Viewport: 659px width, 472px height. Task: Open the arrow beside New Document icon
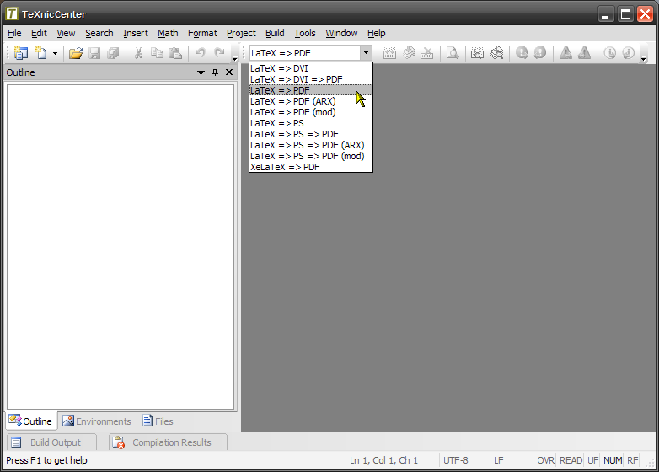(55, 53)
